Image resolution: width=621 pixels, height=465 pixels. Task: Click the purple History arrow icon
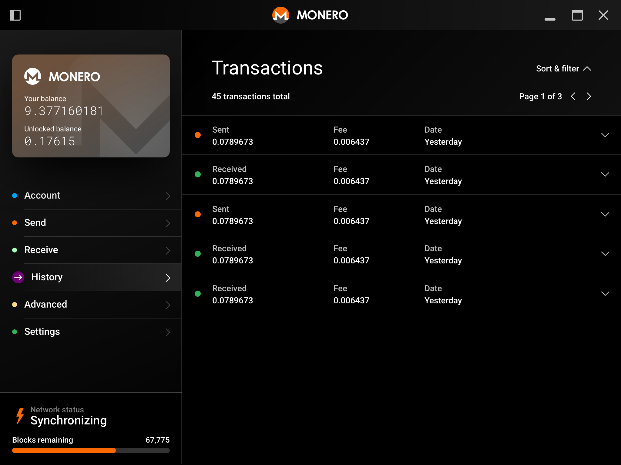pos(18,277)
